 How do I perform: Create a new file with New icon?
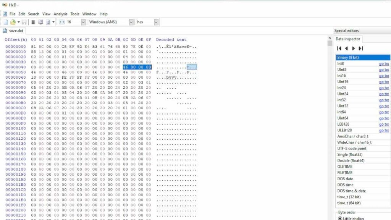(6, 22)
